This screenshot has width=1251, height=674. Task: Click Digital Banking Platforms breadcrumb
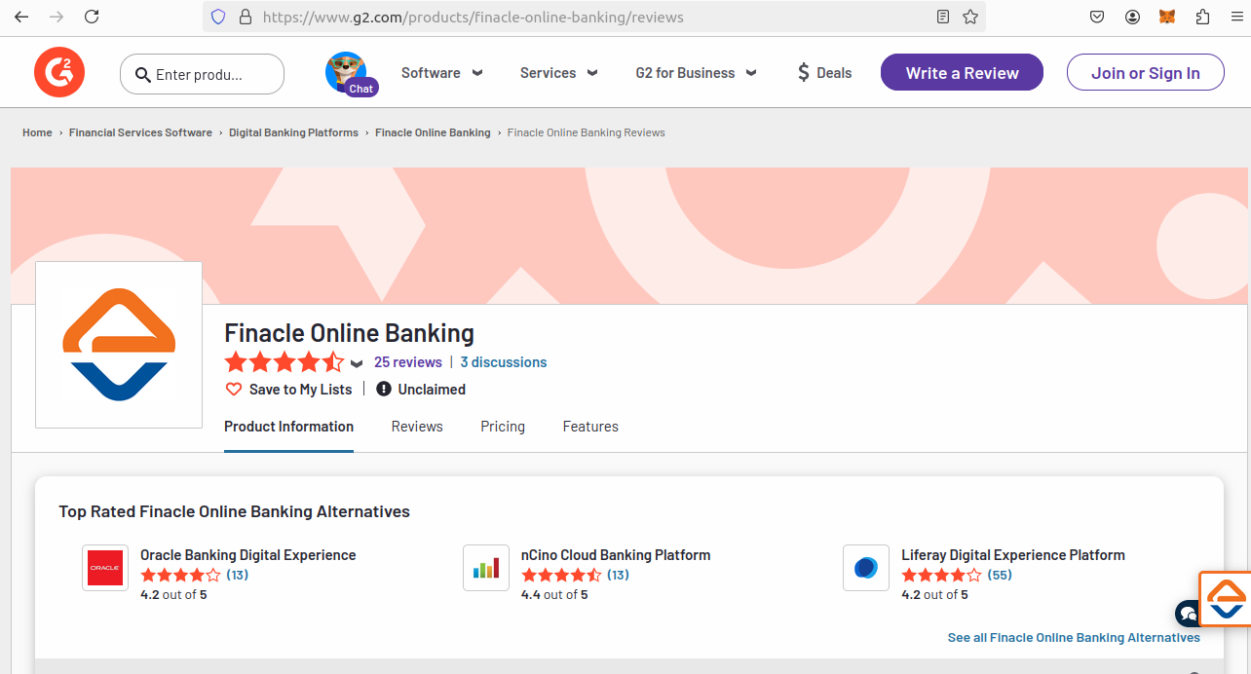point(293,132)
